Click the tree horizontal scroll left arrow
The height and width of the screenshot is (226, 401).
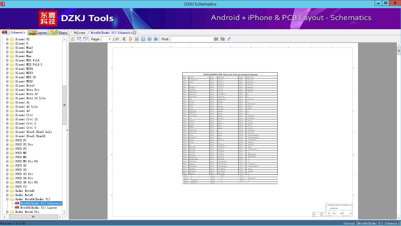(4, 217)
